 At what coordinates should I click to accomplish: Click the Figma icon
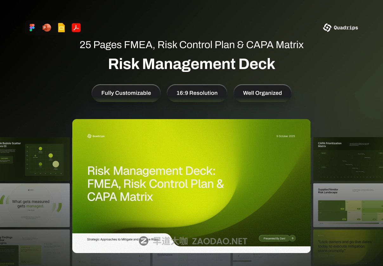[x=32, y=28]
